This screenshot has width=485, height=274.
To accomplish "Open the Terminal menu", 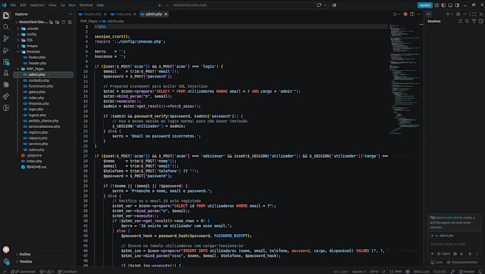I will 86,5.
